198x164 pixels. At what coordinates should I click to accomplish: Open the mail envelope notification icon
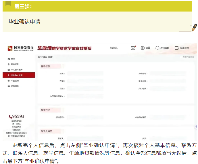[x=133, y=48]
